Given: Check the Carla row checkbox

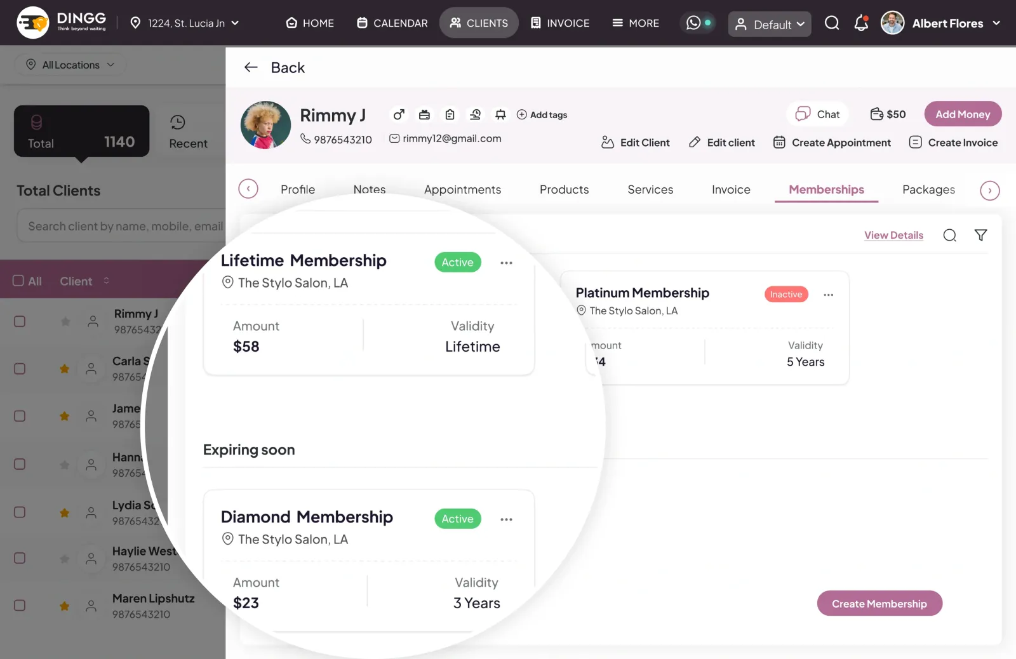Looking at the screenshot, I should pos(20,368).
